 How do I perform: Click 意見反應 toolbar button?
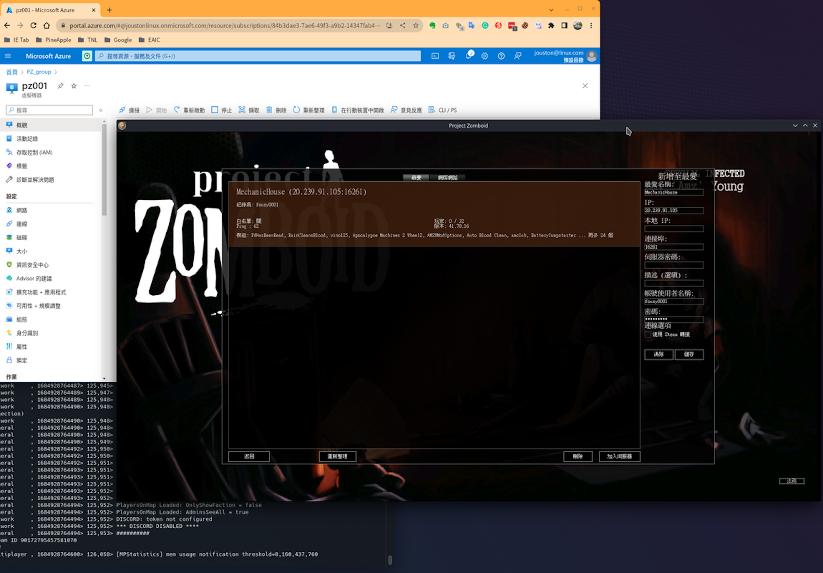[x=406, y=110]
